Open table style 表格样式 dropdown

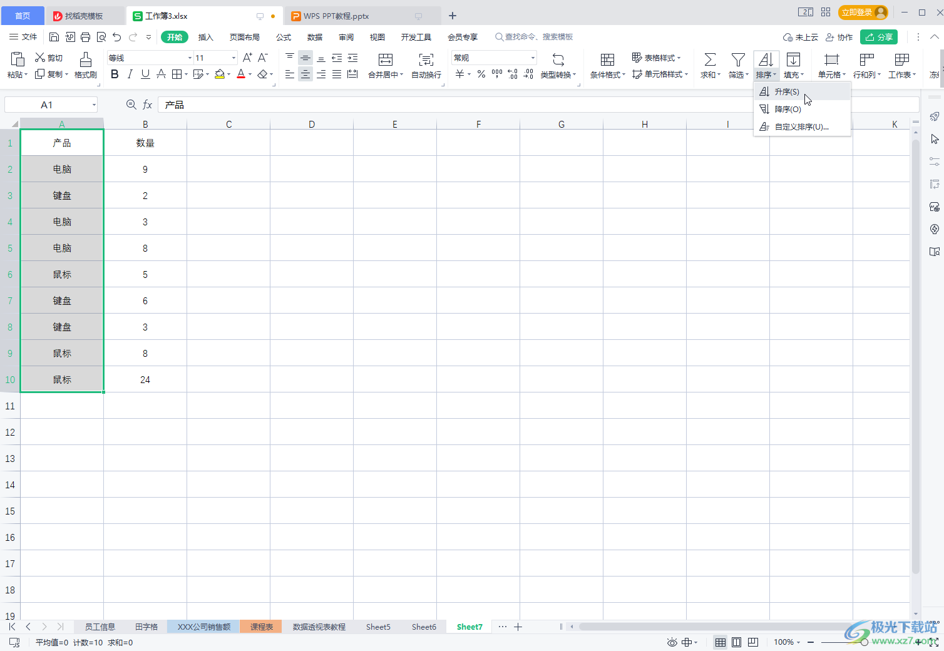(656, 58)
